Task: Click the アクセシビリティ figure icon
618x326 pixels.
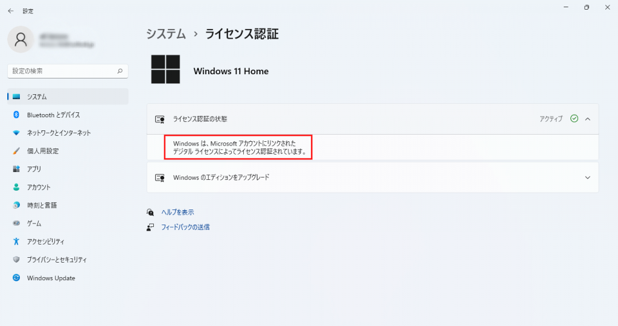Action: (16, 241)
